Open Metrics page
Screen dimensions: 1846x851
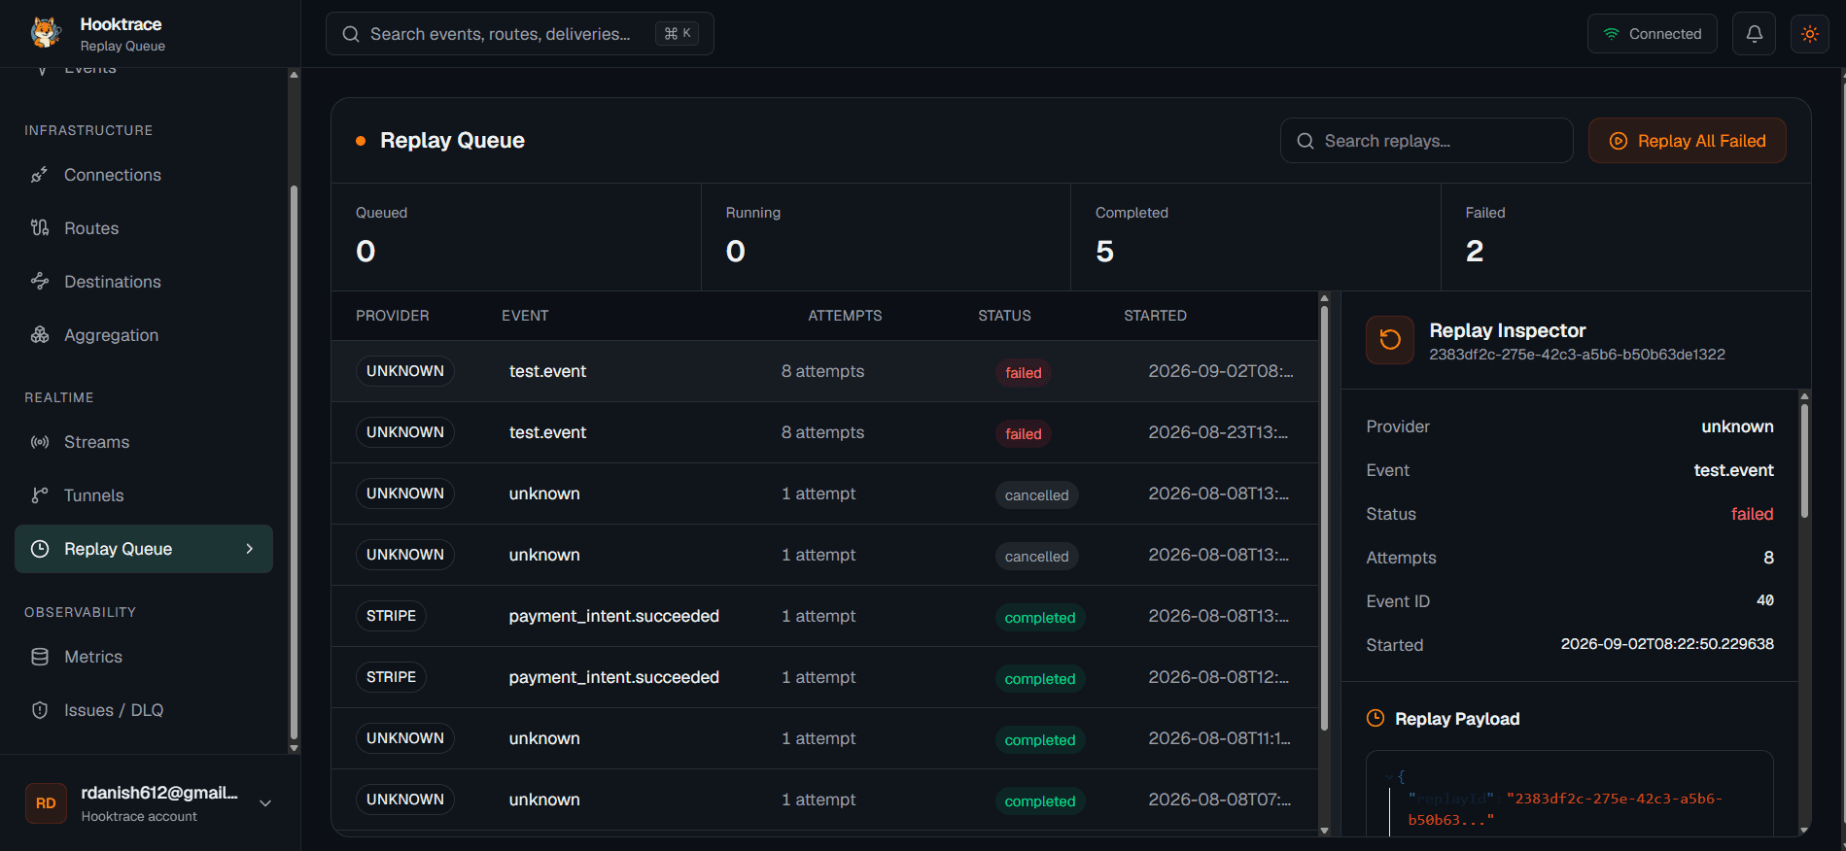[144, 657]
